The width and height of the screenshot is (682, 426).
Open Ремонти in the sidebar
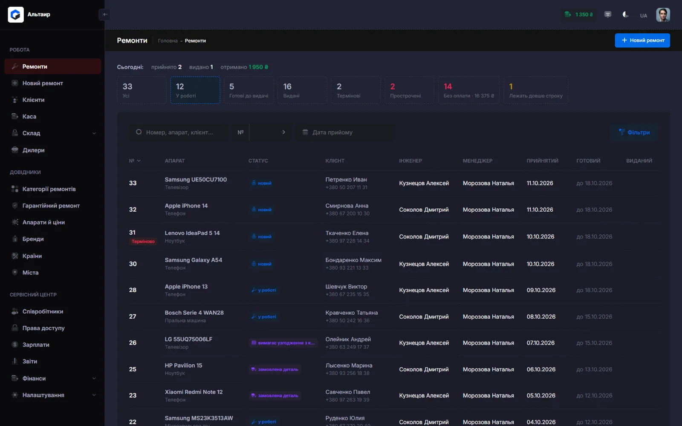click(x=53, y=66)
